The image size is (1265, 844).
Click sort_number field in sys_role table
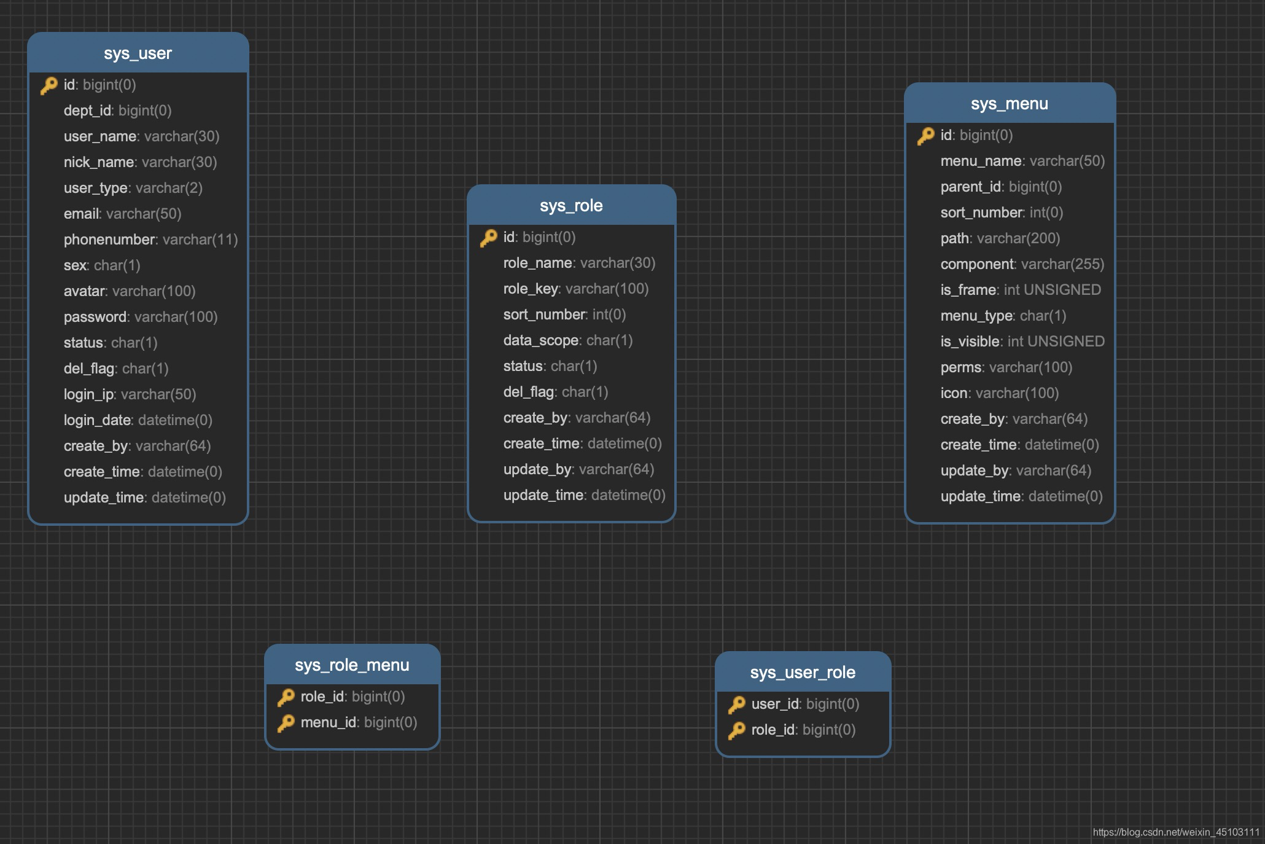[565, 315]
